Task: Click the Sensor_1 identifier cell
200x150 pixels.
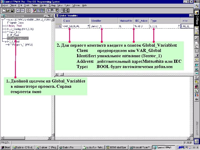Action: 104,26
